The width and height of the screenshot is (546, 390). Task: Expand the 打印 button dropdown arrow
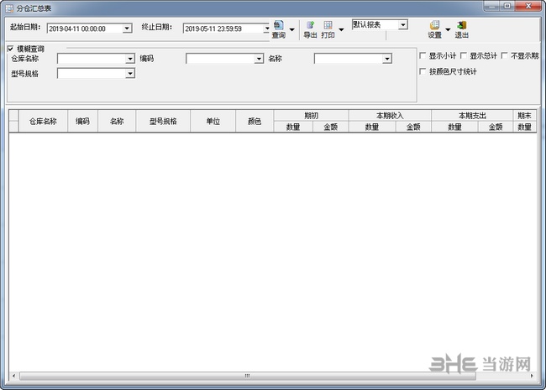pyautogui.click(x=341, y=29)
